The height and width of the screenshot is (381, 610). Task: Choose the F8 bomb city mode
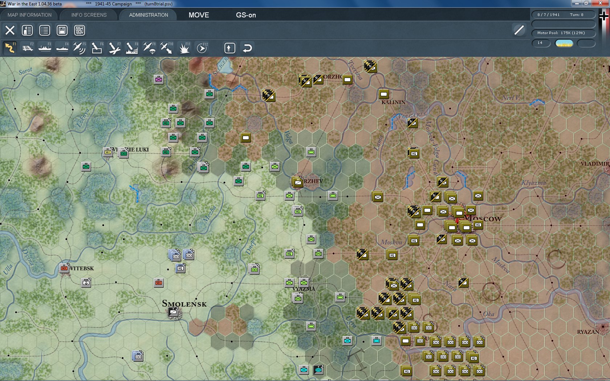pyautogui.click(x=132, y=48)
